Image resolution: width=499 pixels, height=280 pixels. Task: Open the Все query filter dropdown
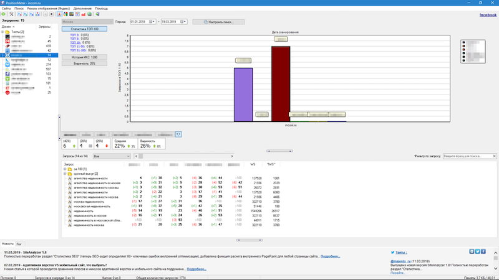(x=112, y=156)
